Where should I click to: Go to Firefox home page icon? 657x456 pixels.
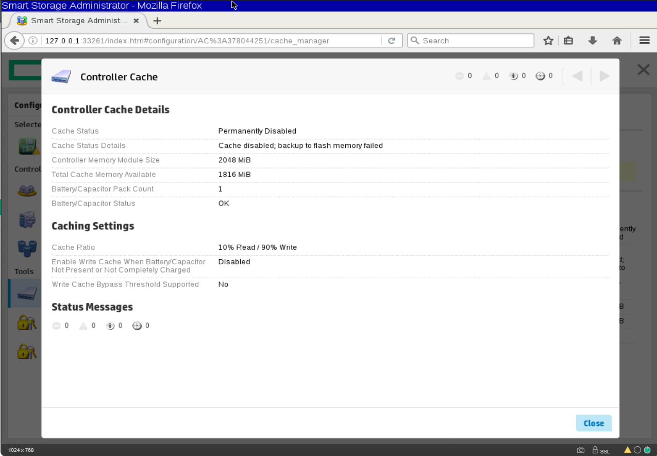point(617,41)
